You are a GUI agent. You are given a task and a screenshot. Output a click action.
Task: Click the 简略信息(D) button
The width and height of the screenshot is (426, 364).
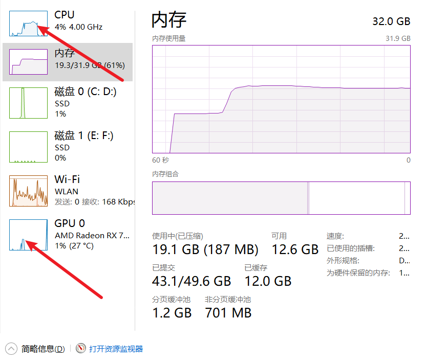pyautogui.click(x=43, y=349)
